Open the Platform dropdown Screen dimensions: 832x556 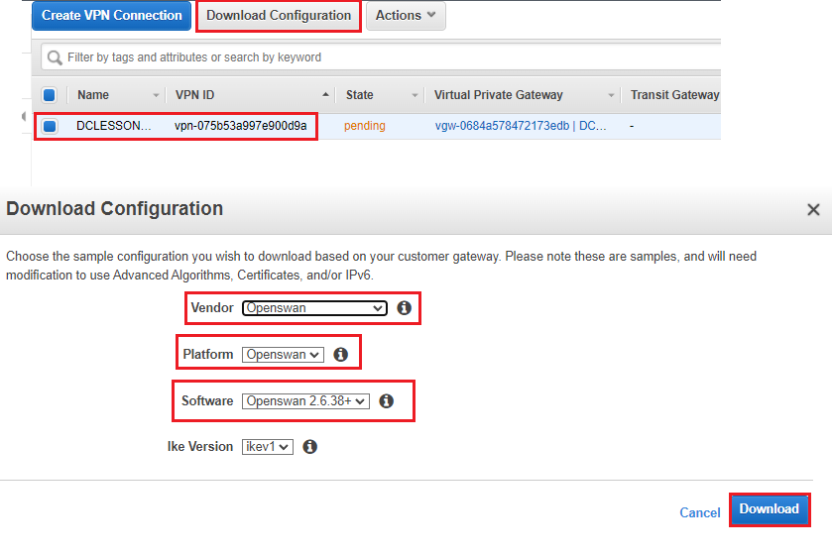pos(283,355)
